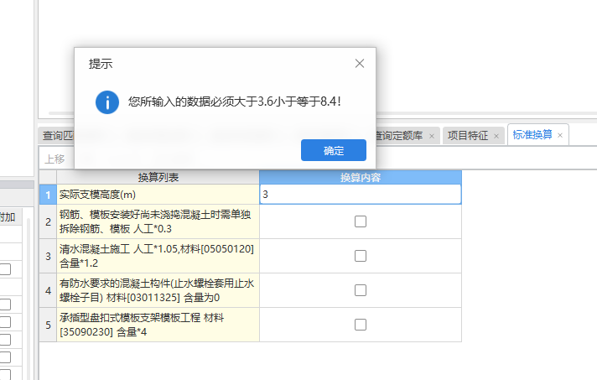Select row 3 清水混凝土施工 description text

[157, 256]
